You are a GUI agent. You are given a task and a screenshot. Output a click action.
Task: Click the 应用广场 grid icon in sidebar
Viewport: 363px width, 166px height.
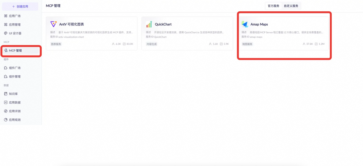click(x=6, y=16)
